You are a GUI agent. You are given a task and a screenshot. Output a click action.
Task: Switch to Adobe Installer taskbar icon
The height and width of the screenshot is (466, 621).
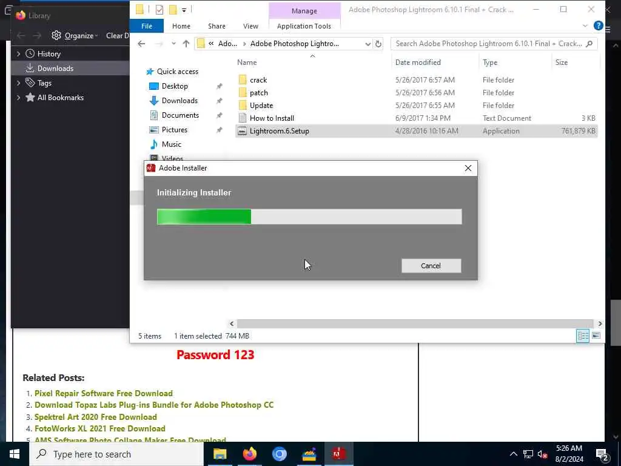tap(338, 454)
